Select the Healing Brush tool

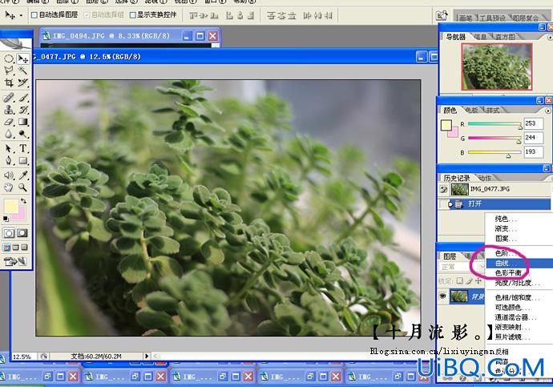(x=9, y=97)
